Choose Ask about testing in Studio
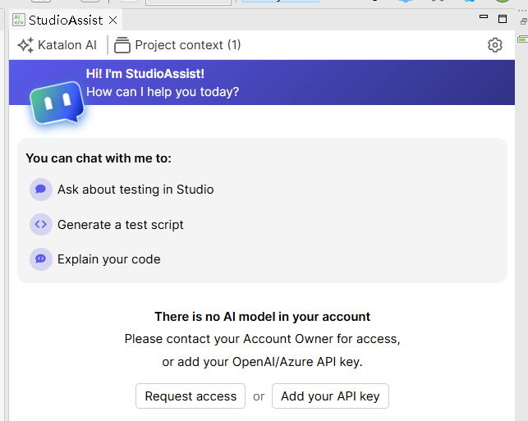Image resolution: width=528 pixels, height=421 pixels. coord(135,190)
